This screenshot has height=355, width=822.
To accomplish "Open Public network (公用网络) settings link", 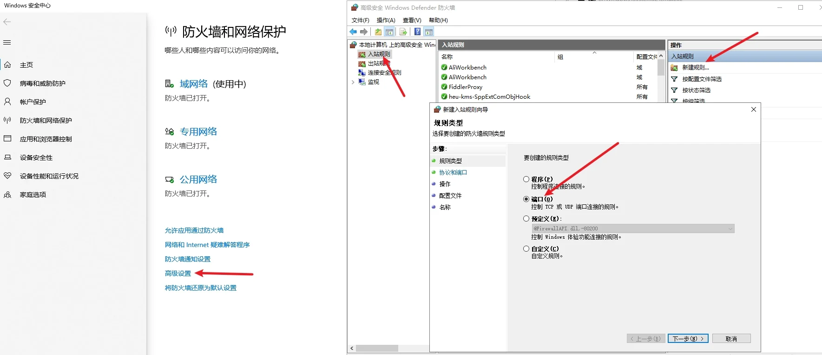I will coord(198,179).
